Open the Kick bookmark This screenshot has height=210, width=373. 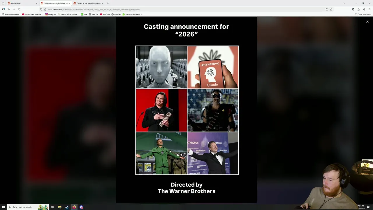[x=84, y=14]
